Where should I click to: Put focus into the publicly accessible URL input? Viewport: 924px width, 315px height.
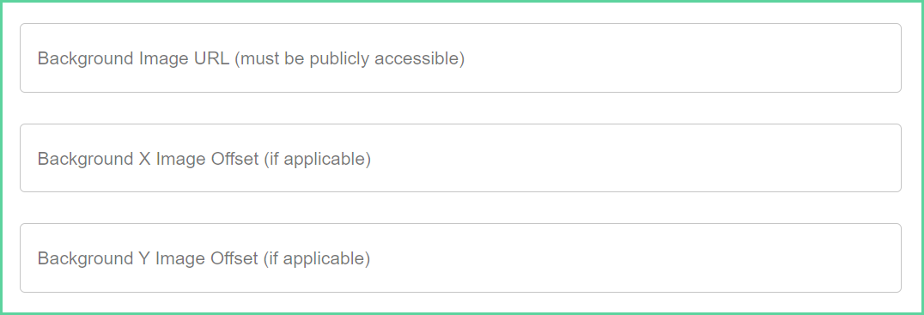(x=460, y=58)
